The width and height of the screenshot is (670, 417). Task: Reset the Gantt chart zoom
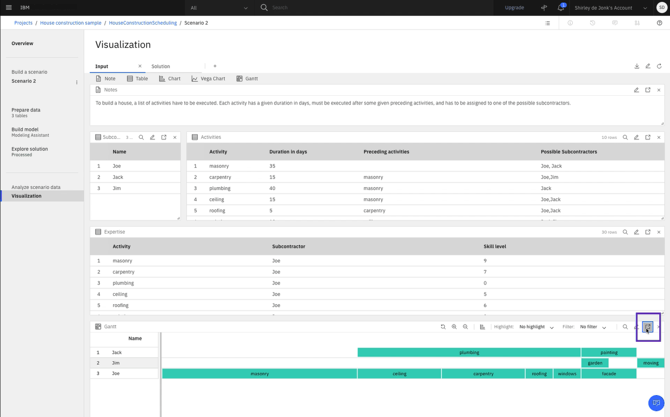(443, 327)
